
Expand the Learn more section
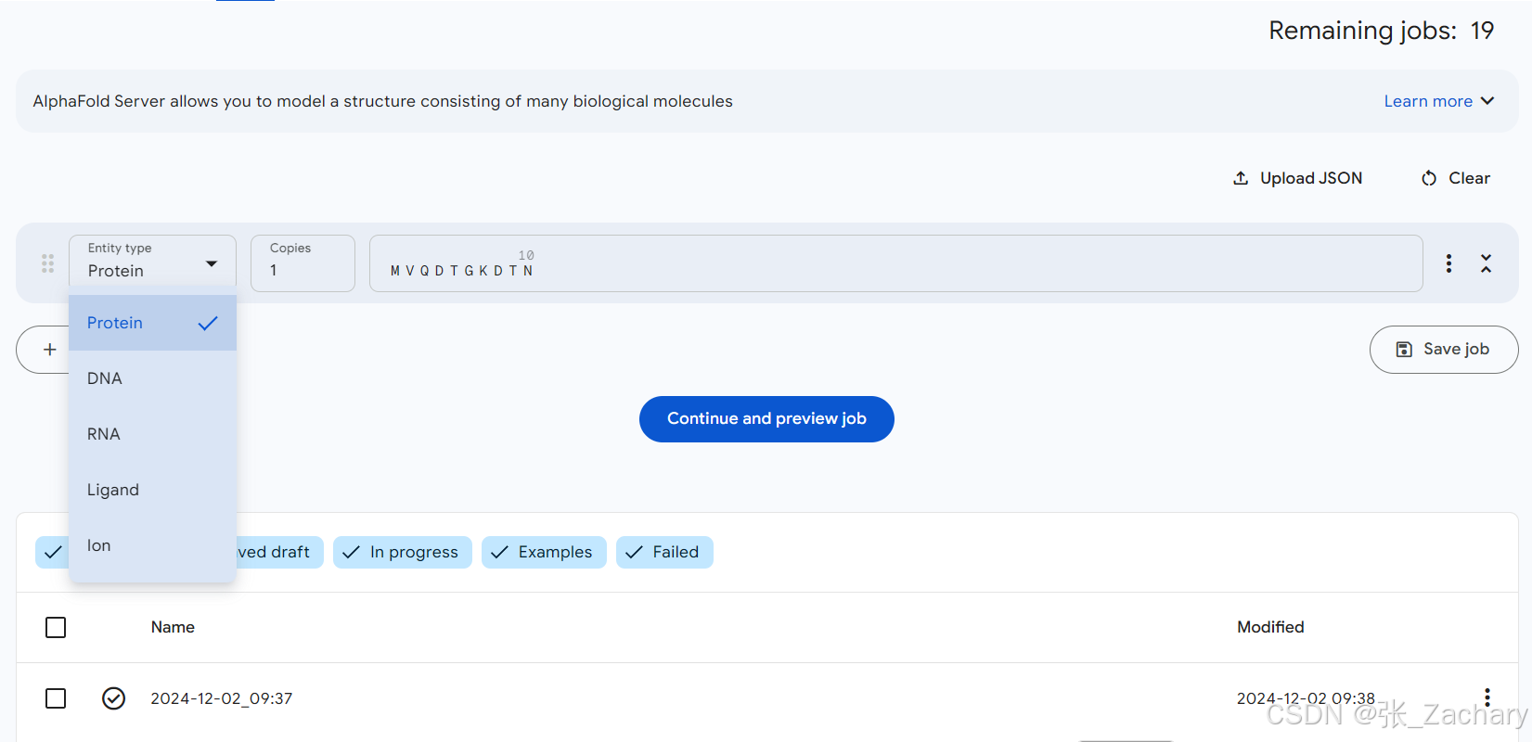1439,101
